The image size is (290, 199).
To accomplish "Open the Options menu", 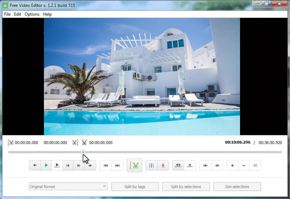I will click(x=32, y=14).
